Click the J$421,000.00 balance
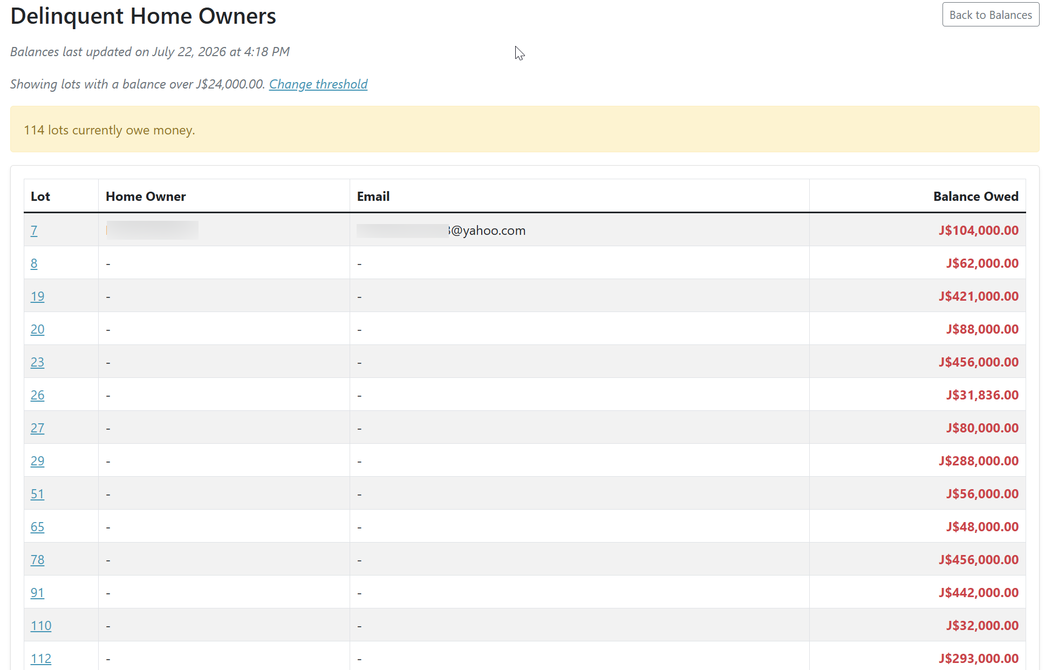 (x=979, y=296)
